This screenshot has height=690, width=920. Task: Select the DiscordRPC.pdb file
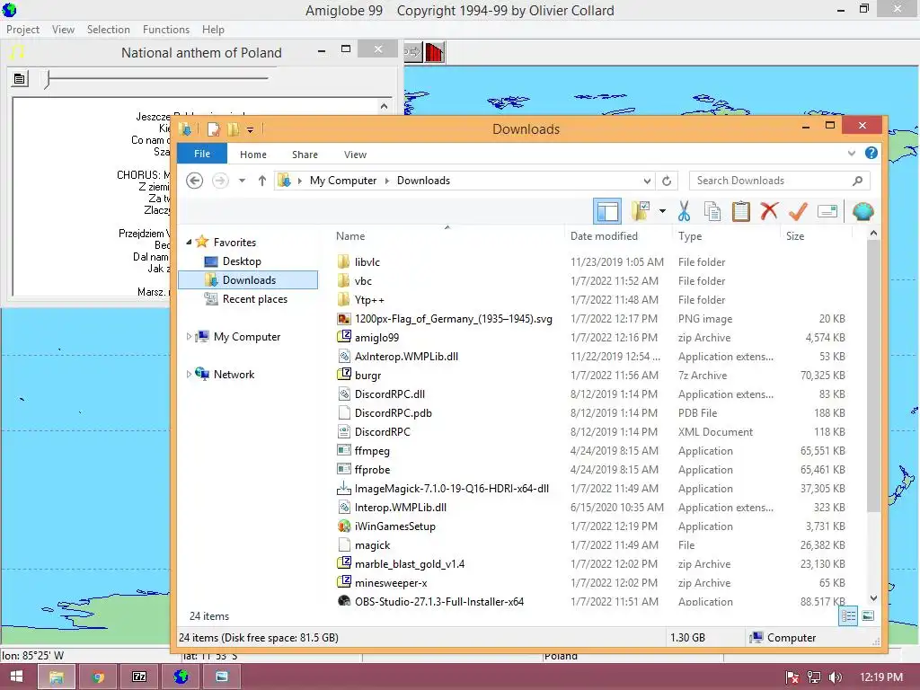point(394,413)
